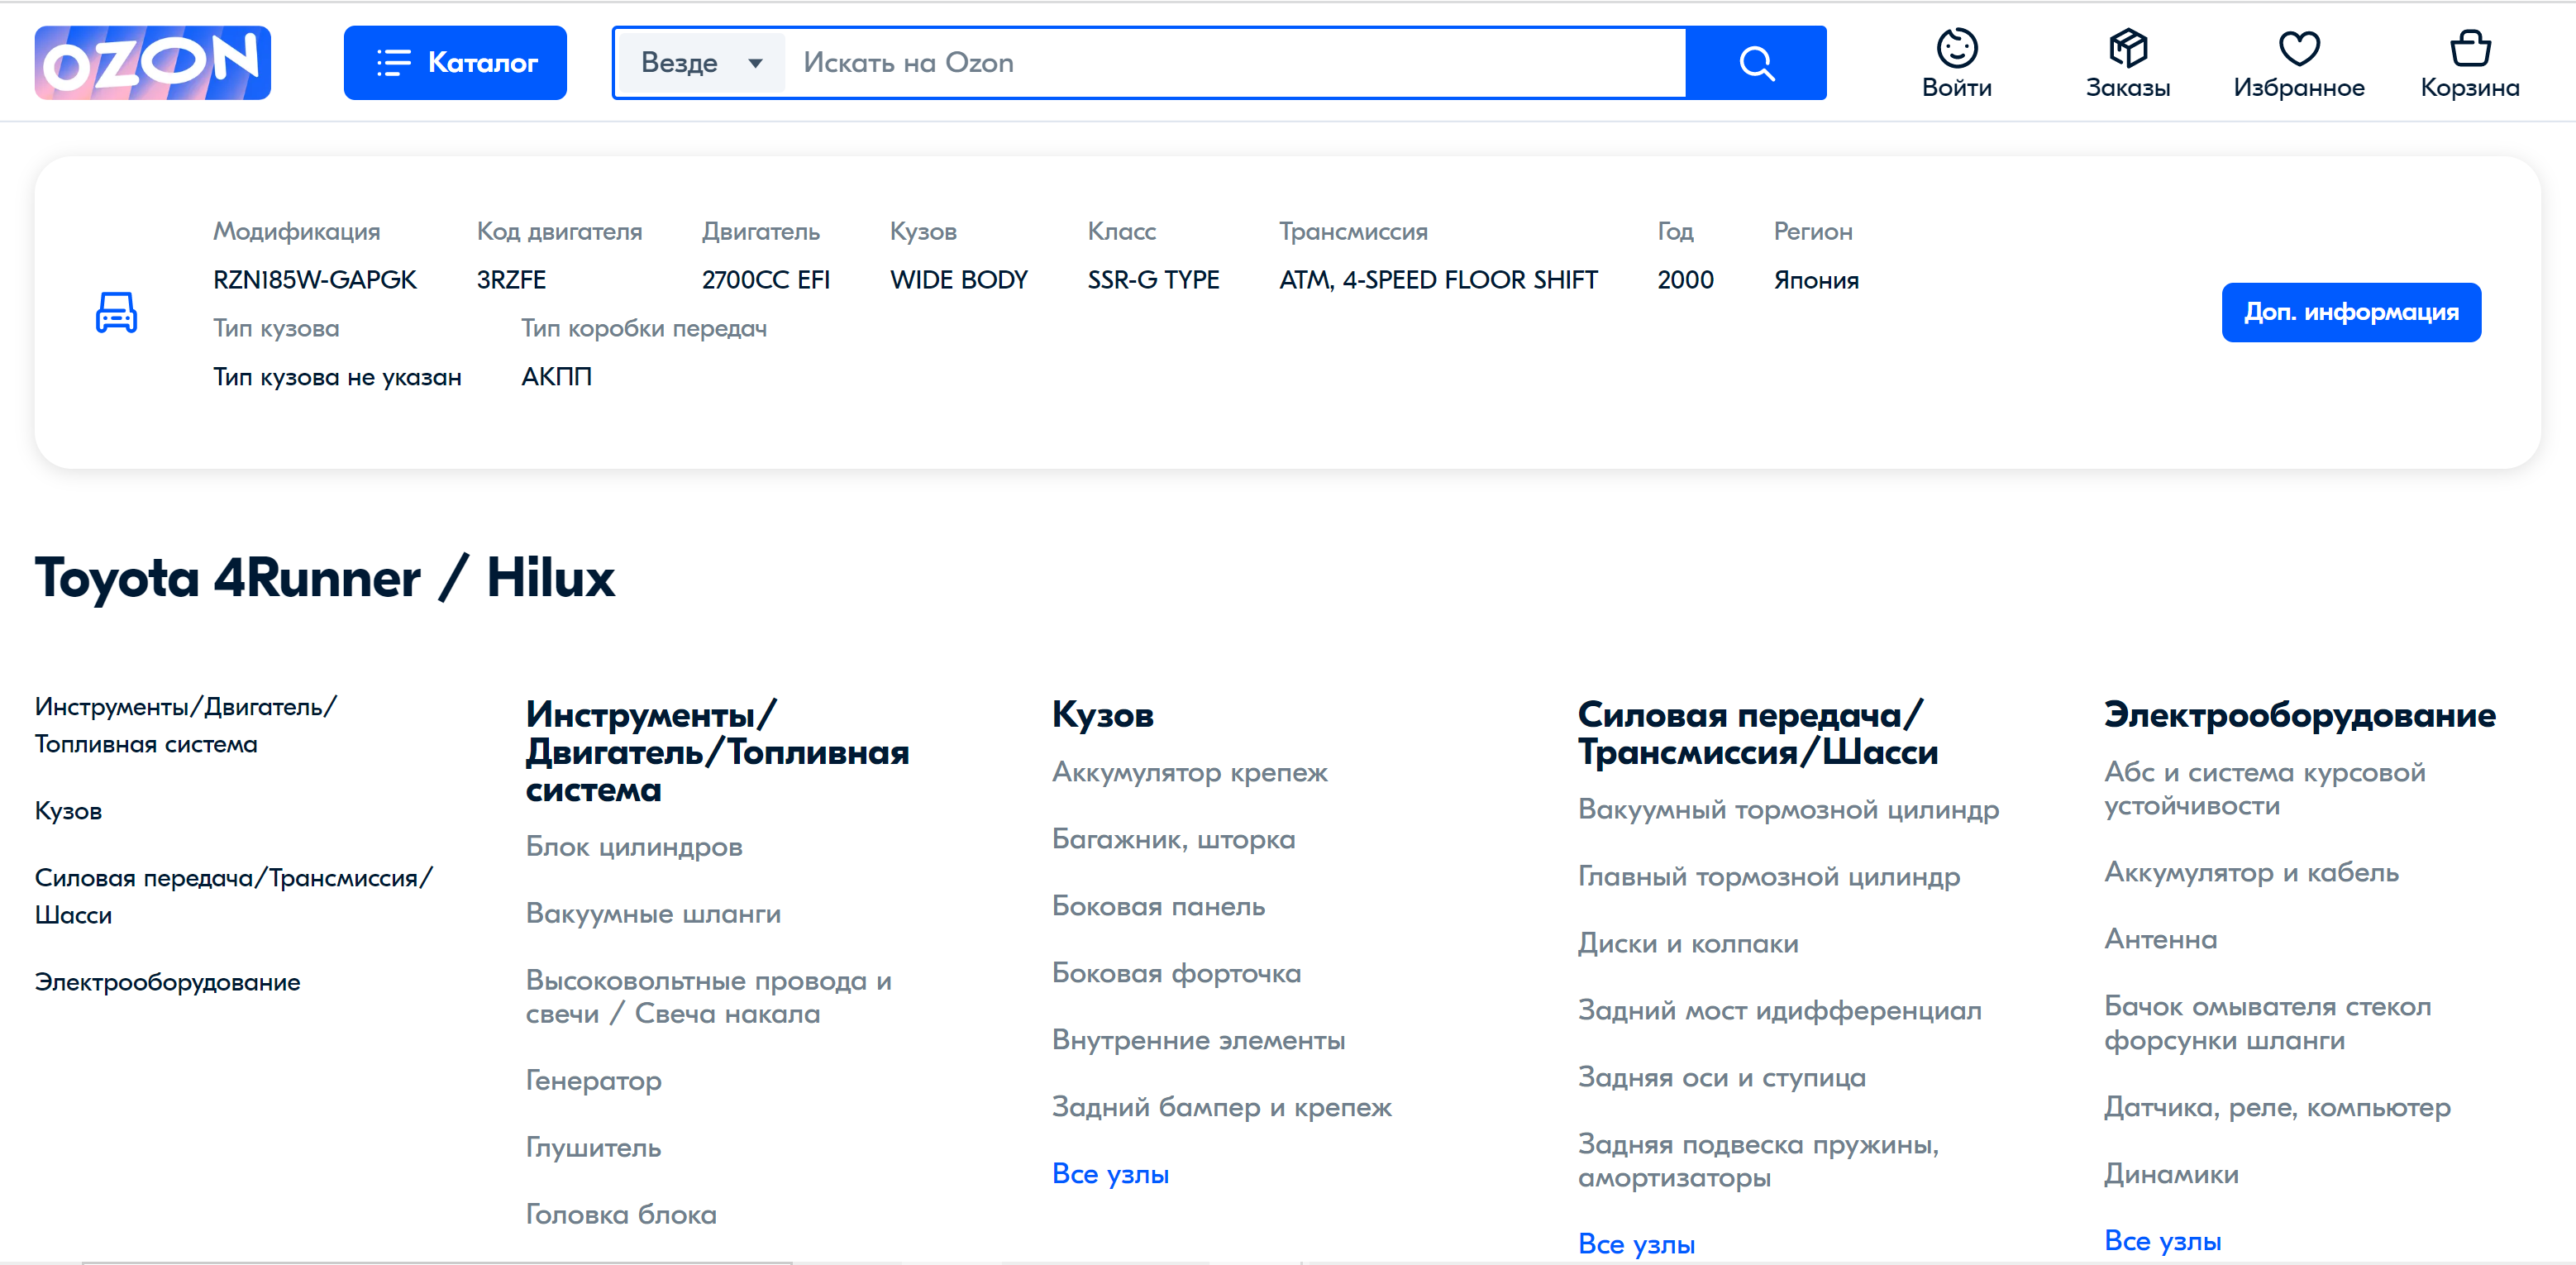Select Инструменты/Двигатель/Топливная система in left menu
The height and width of the screenshot is (1265, 2576).
pos(186,725)
